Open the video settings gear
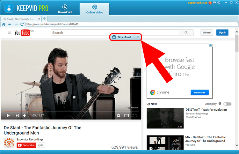Image resolution: width=239 pixels, height=154 pixels. click(119, 115)
